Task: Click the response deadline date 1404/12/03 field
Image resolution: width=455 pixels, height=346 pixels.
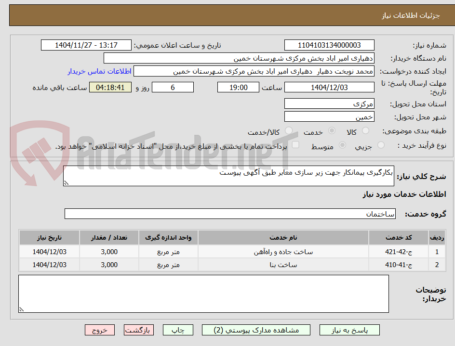Action: tap(329, 87)
